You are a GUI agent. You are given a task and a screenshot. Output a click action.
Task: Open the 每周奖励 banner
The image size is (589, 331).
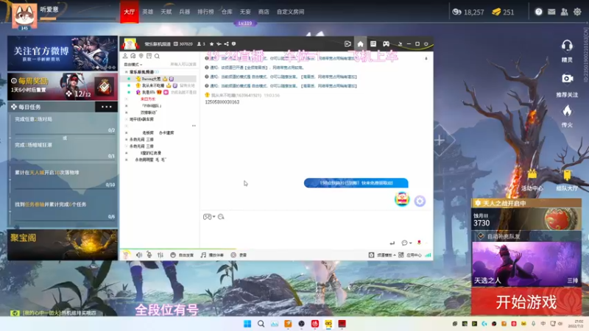[63, 87]
